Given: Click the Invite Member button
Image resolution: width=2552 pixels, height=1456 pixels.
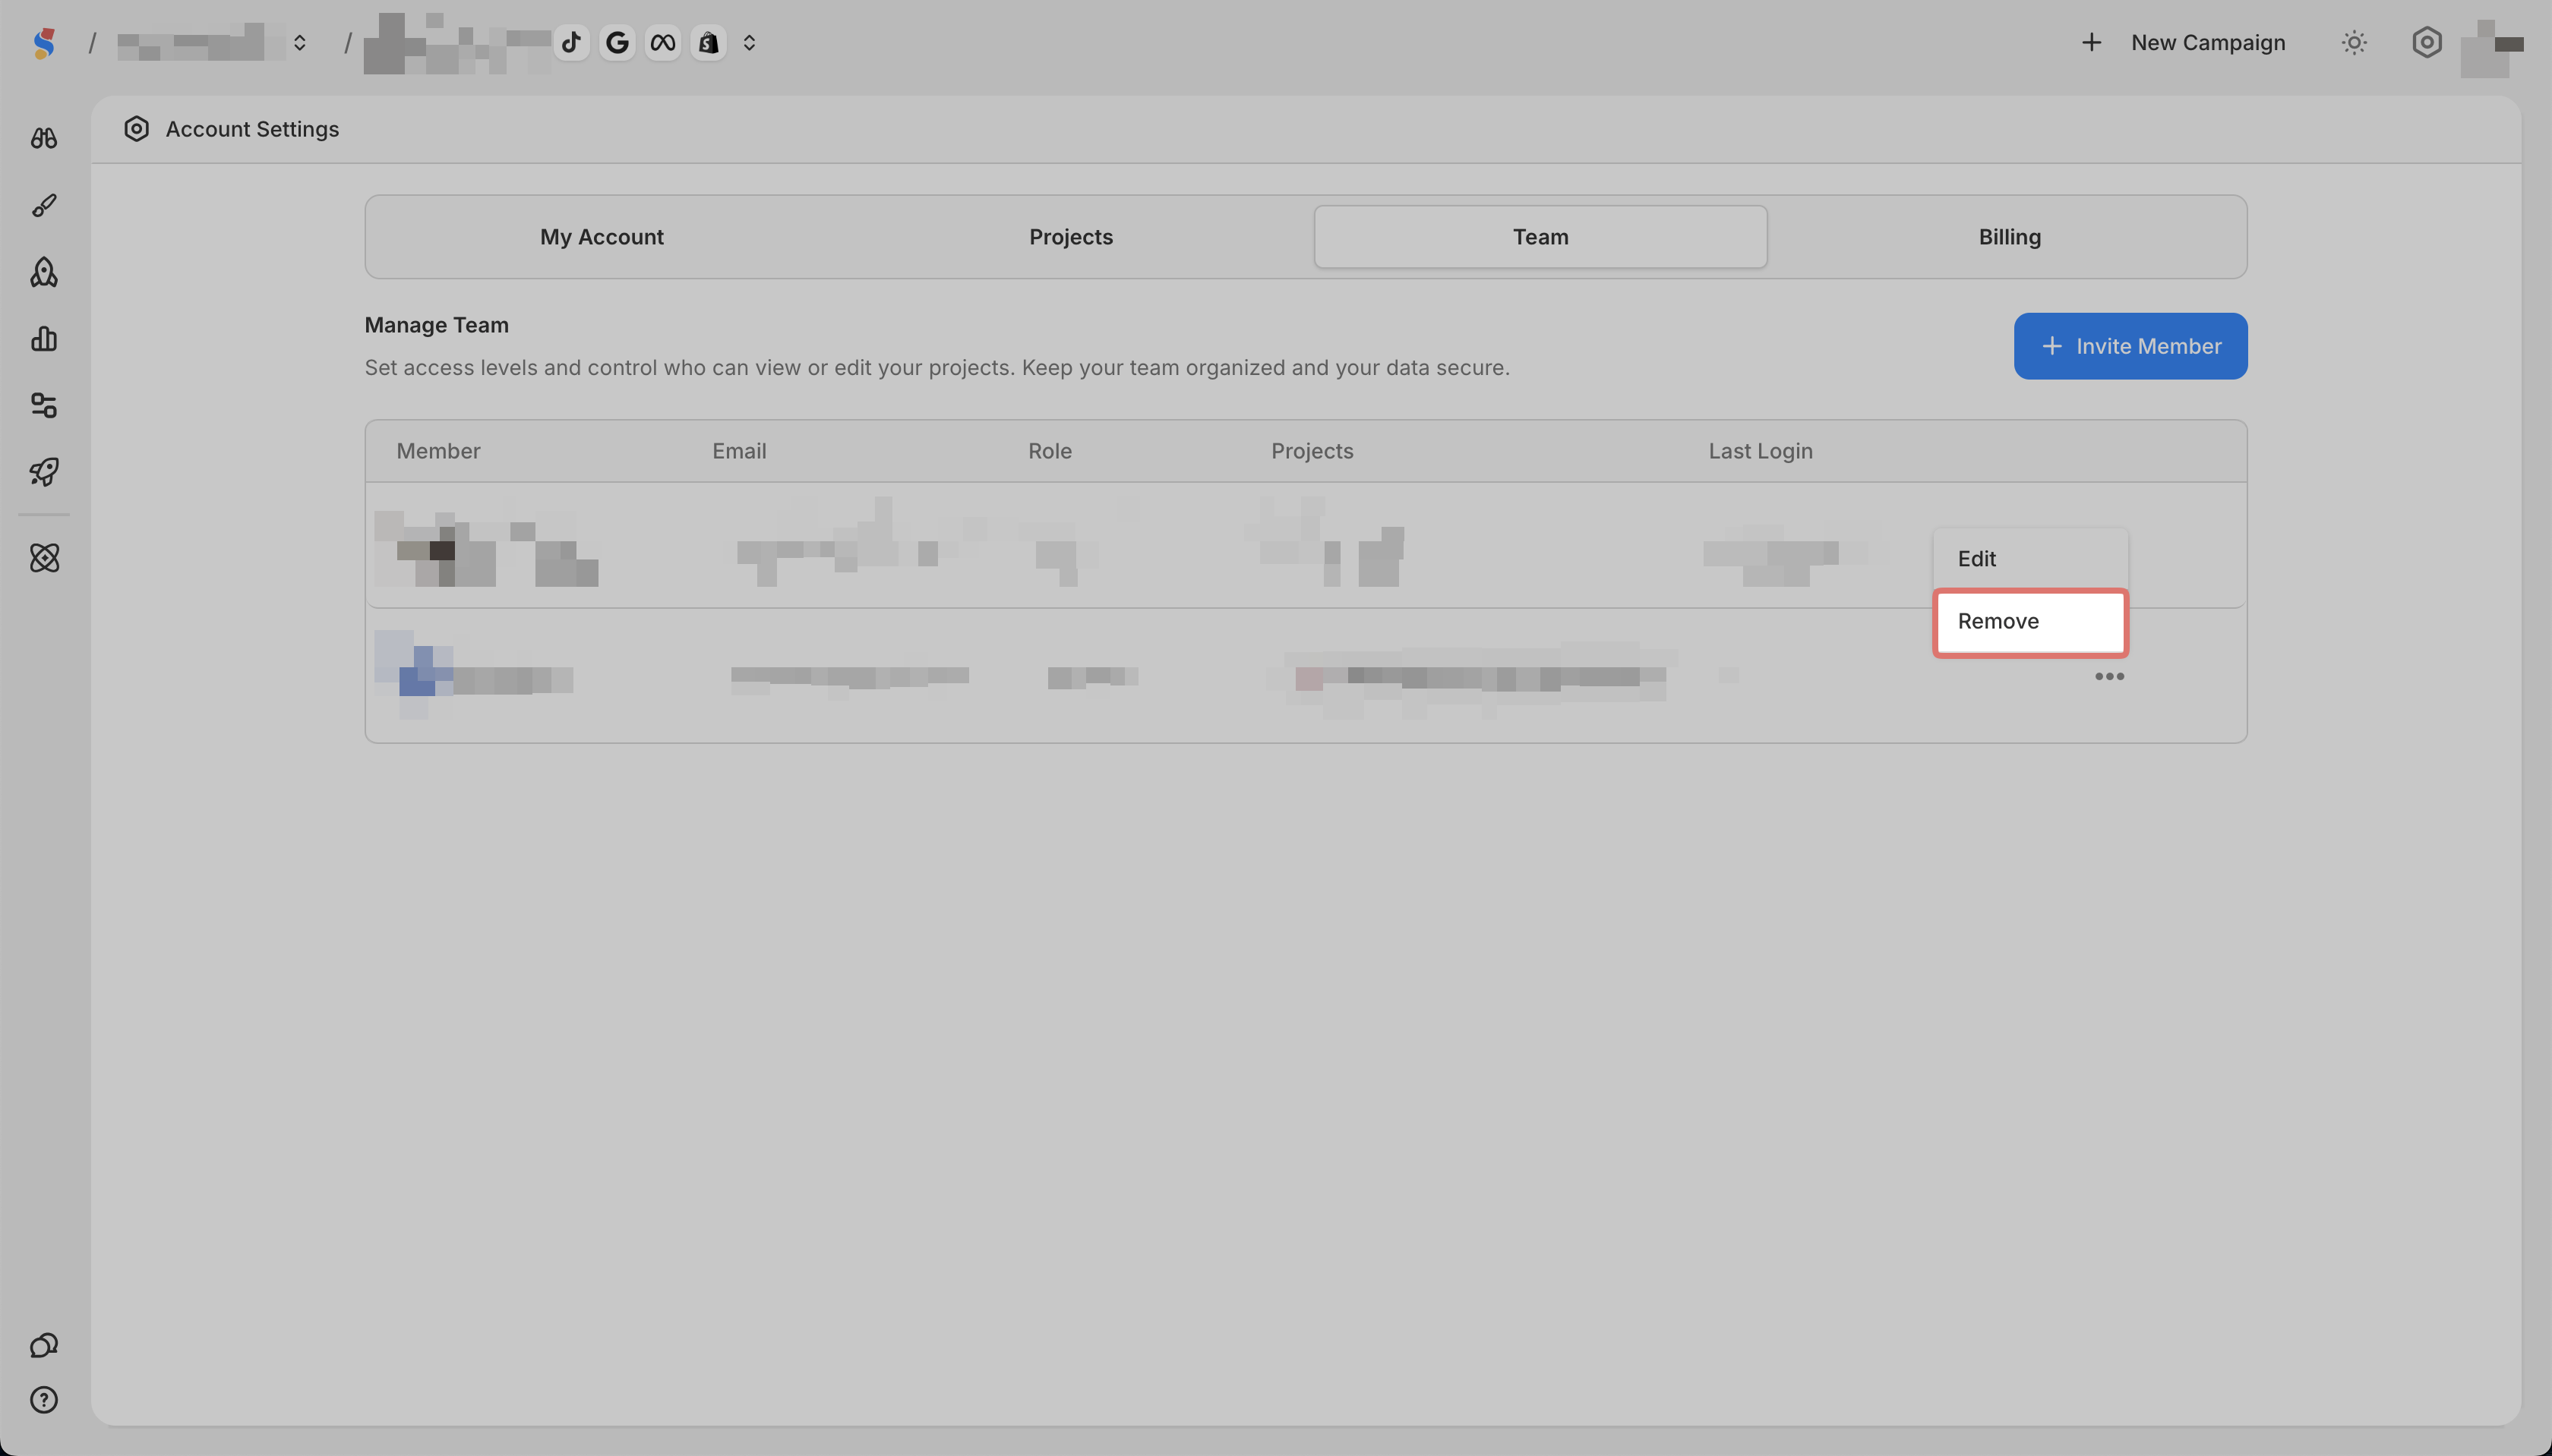Looking at the screenshot, I should pyautogui.click(x=2130, y=346).
